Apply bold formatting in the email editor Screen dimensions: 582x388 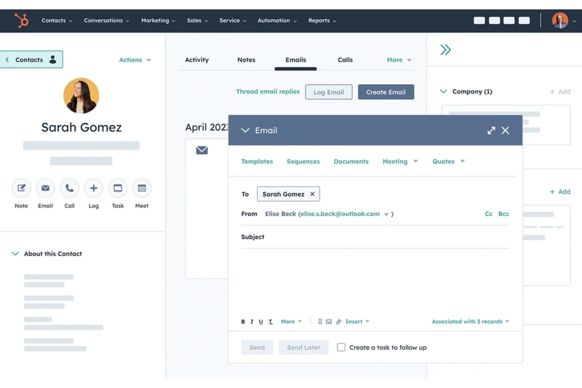point(243,321)
